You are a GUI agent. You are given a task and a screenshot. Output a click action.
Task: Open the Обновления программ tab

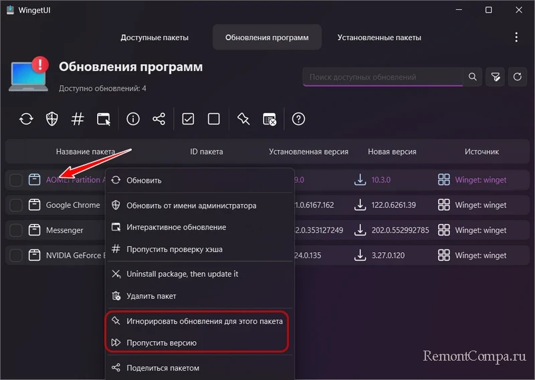click(267, 37)
